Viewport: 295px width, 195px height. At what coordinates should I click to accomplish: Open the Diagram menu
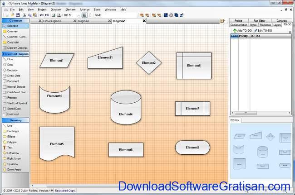tap(56, 9)
